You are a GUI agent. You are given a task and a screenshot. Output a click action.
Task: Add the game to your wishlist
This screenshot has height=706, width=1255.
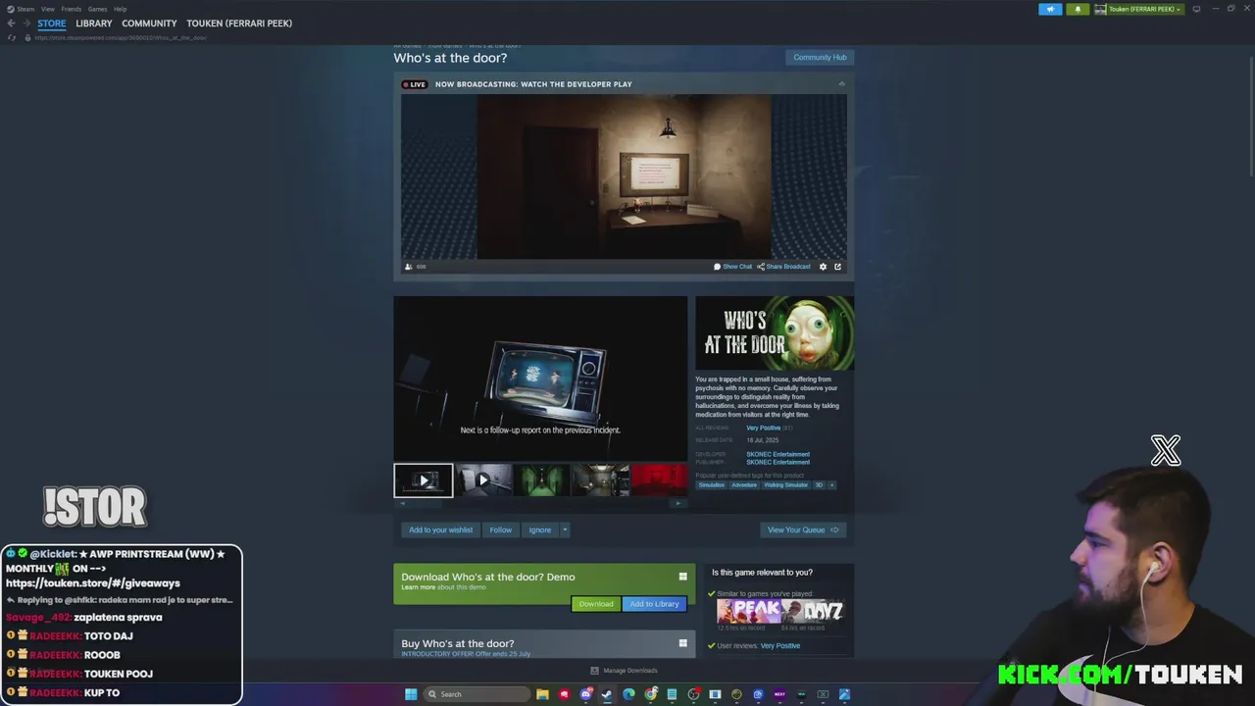[x=440, y=529]
